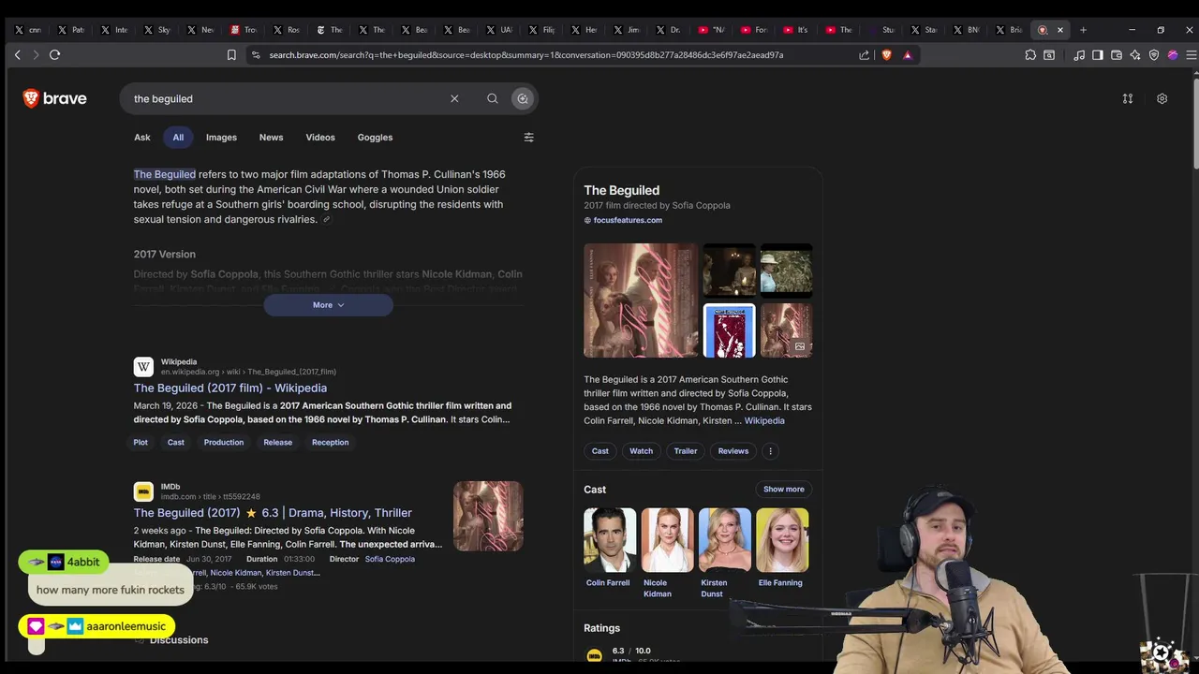Open Brave Wallet icon
Screen dimensions: 1199x674
1117,55
